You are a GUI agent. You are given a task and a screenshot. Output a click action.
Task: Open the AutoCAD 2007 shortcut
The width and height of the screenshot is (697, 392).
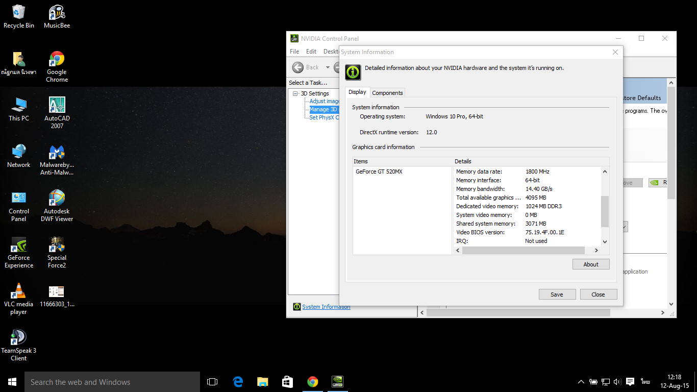57,106
